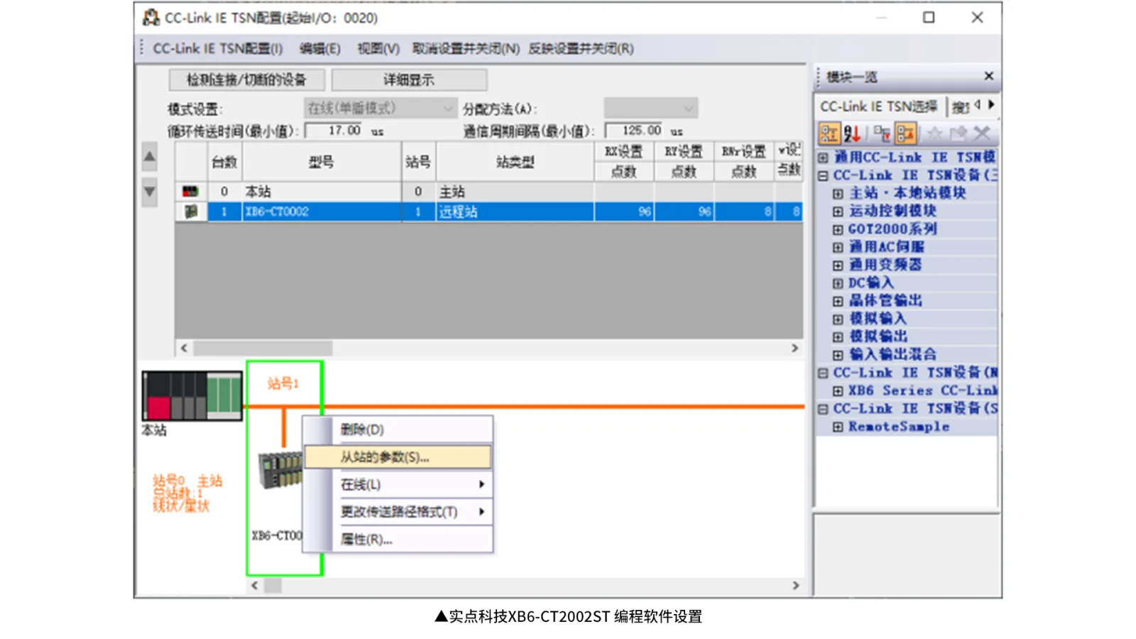Toggle the category view icon in module list toolbar
The width and height of the screenshot is (1136, 639).
pyautogui.click(x=829, y=133)
